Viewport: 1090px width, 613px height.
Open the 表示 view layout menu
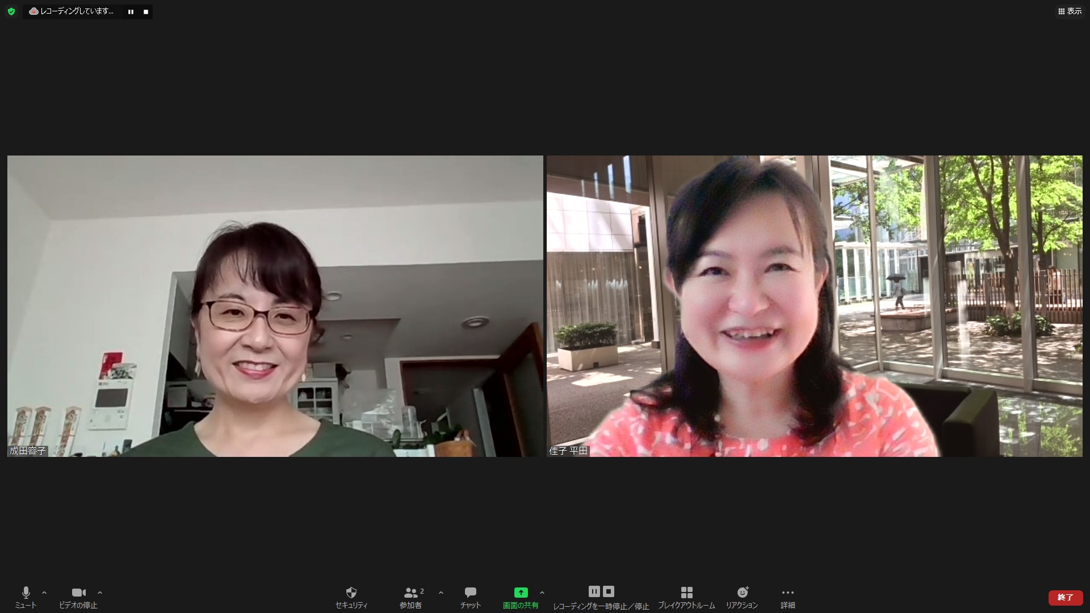click(x=1070, y=11)
